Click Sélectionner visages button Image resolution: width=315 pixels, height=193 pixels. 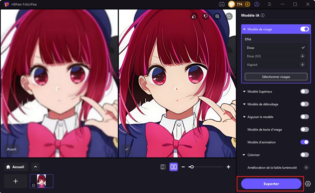[276, 77]
